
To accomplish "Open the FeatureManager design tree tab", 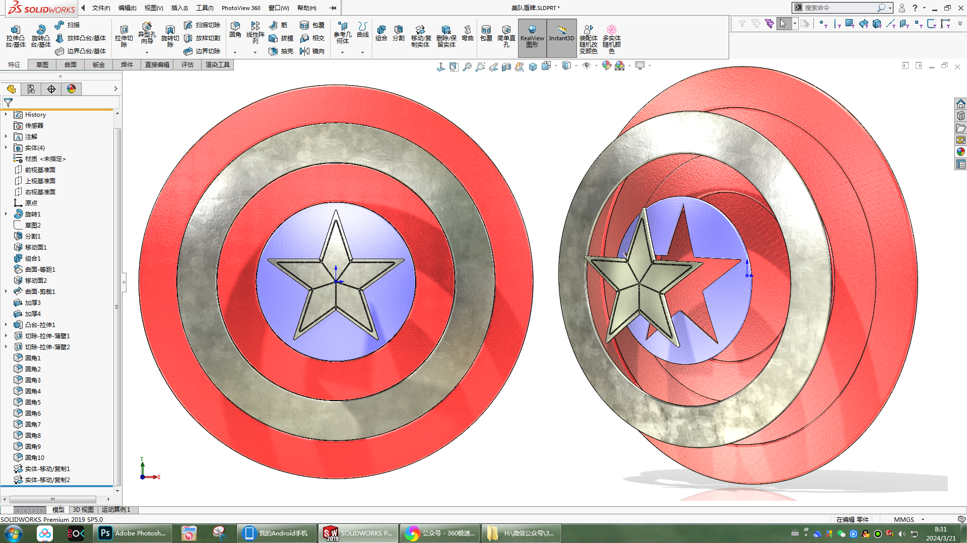I will pos(11,89).
